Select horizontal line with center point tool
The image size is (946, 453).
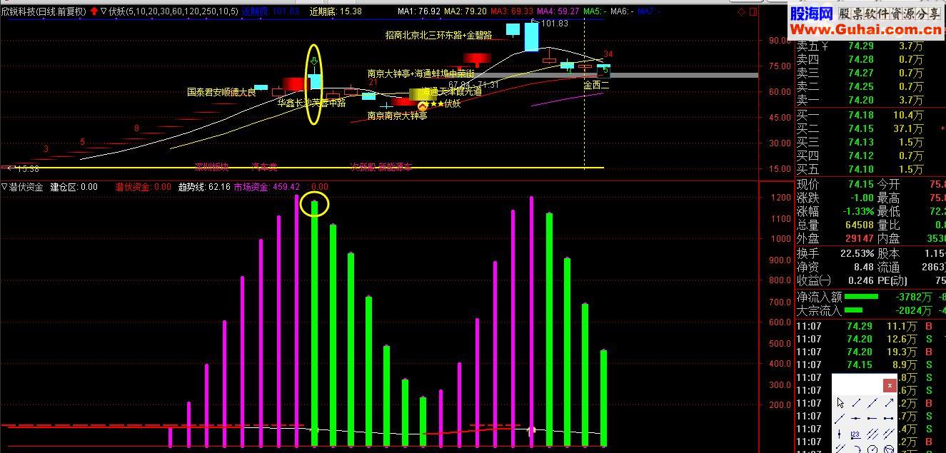856,418
